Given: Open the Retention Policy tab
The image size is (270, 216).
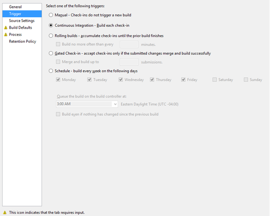Looking at the screenshot, I should pyautogui.click(x=22, y=41).
